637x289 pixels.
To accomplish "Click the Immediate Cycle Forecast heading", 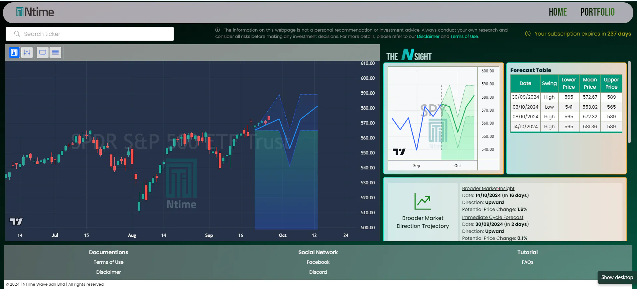I will coord(493,217).
